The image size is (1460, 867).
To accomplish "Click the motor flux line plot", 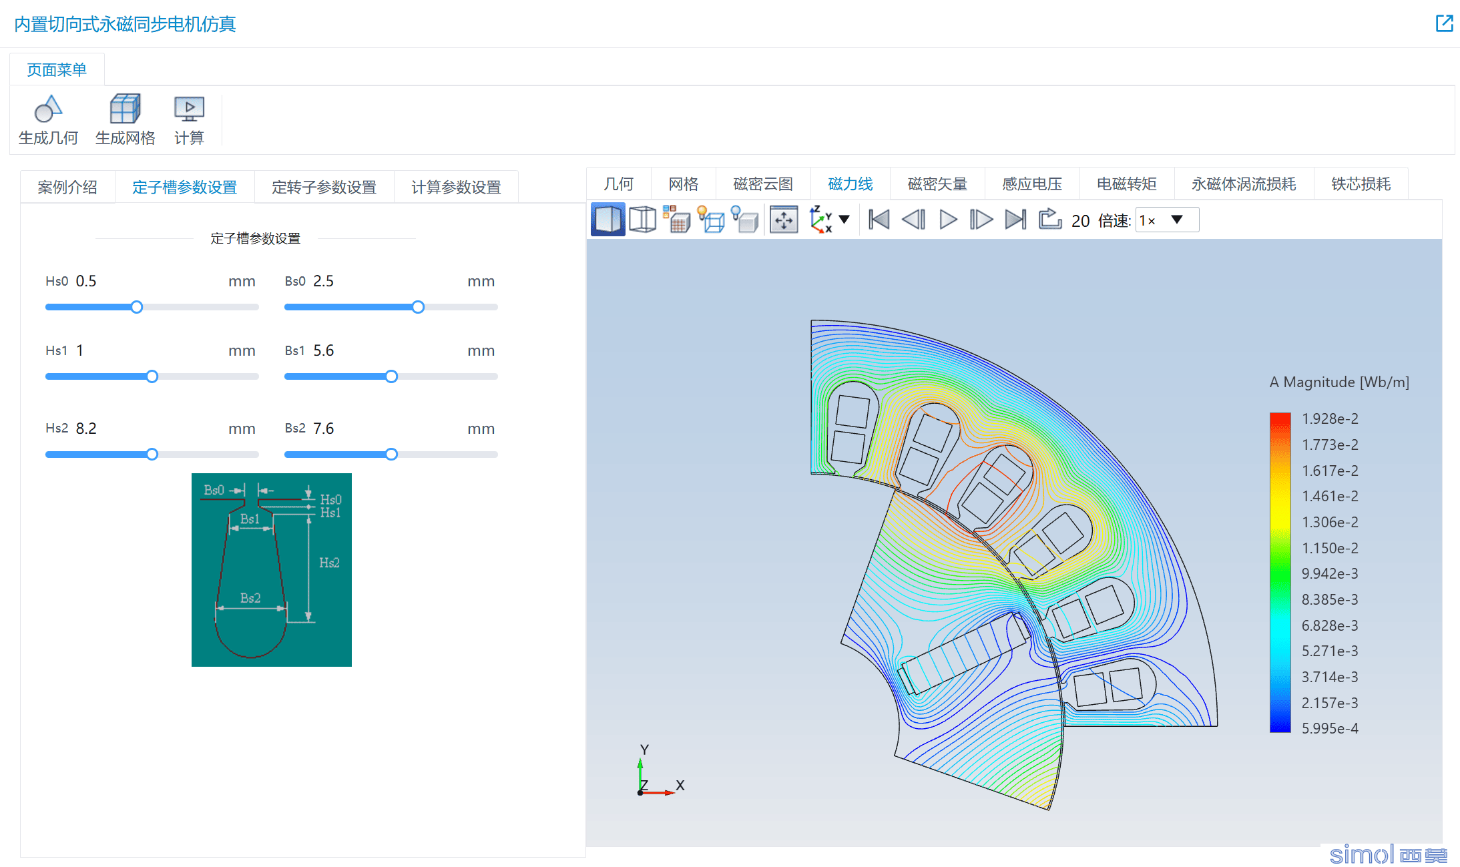I will [x=1013, y=565].
